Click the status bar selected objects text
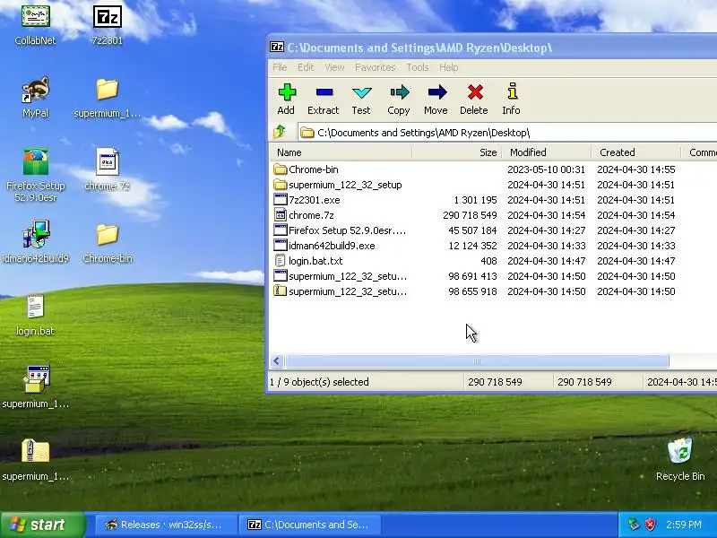Screen dimensions: 717x538 pos(319,382)
